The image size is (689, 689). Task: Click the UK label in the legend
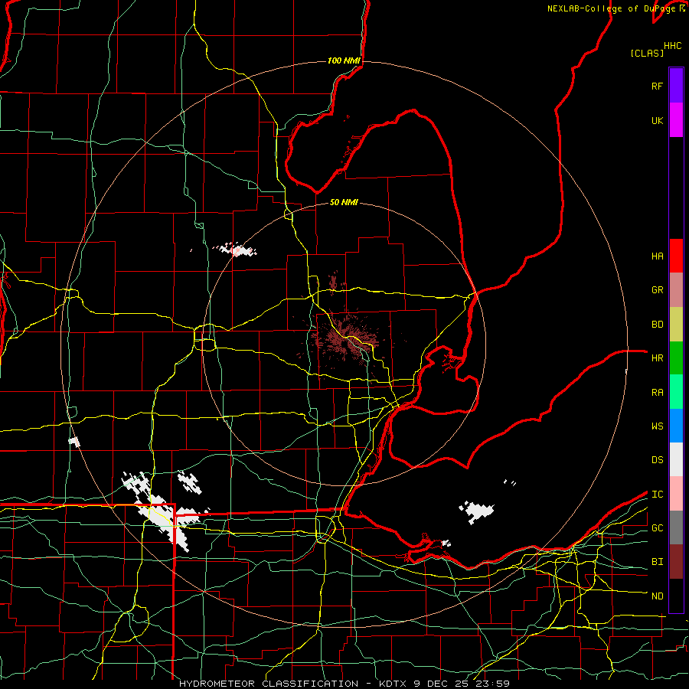[657, 120]
